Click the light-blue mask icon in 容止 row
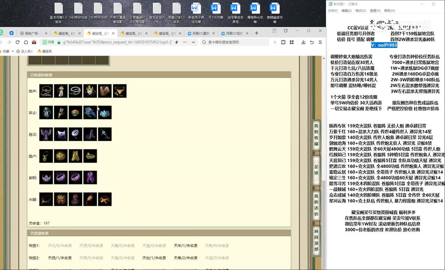445x270 pixels. [105, 112]
